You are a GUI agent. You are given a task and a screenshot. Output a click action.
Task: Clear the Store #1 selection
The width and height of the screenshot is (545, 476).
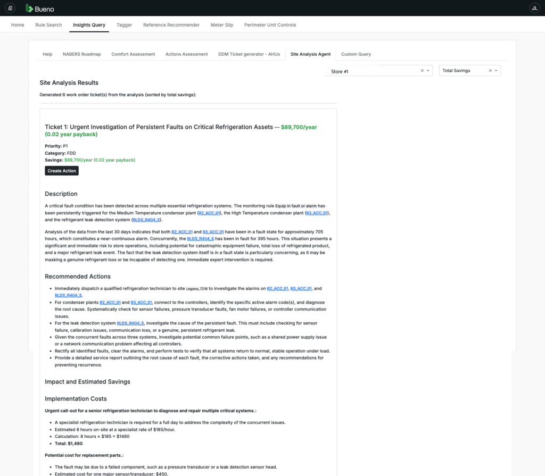(422, 71)
